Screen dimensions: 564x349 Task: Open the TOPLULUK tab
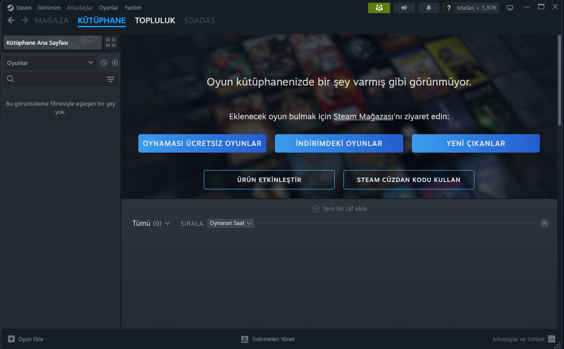(155, 21)
